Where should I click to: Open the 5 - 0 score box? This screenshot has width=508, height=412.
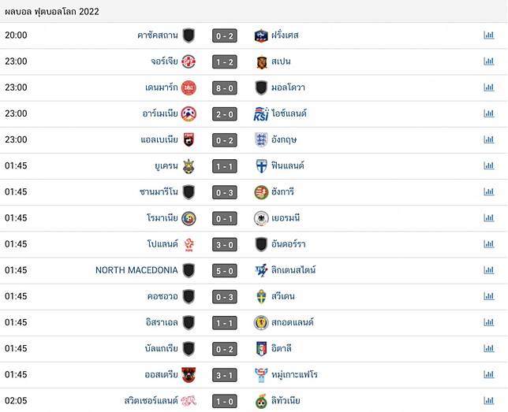tap(225, 270)
